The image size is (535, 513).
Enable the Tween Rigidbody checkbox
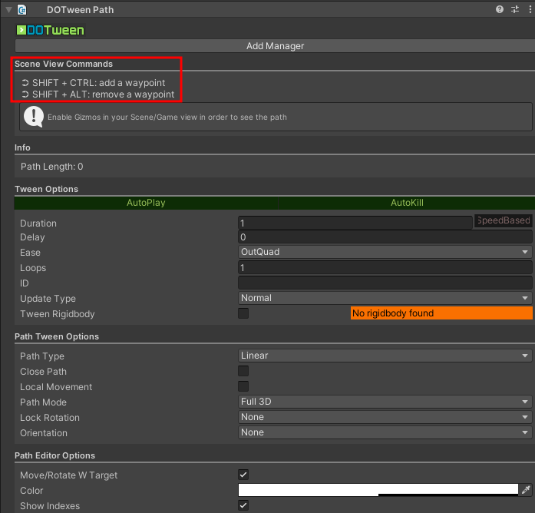243,313
